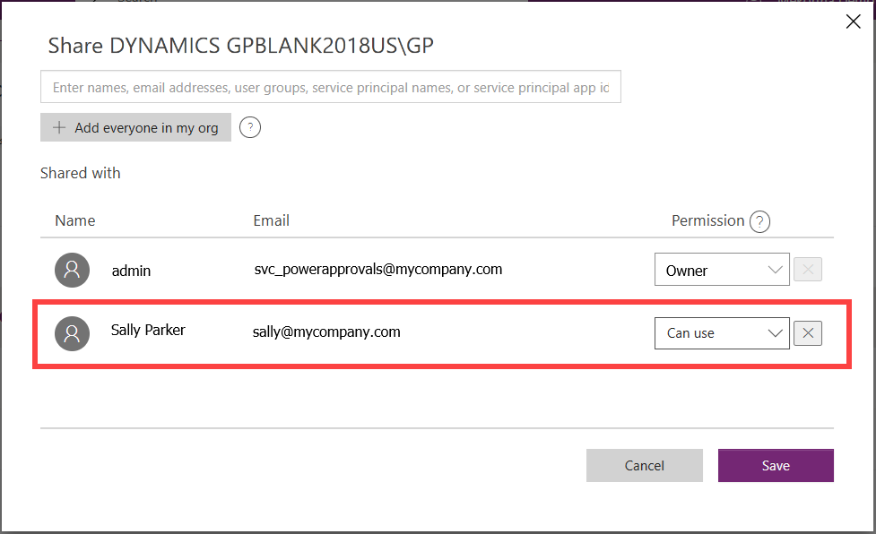
Task: Click the names and email addresses input field
Action: [330, 87]
